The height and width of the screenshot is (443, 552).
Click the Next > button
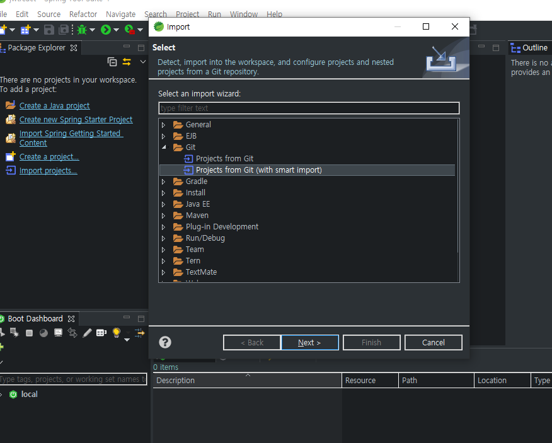click(x=310, y=343)
